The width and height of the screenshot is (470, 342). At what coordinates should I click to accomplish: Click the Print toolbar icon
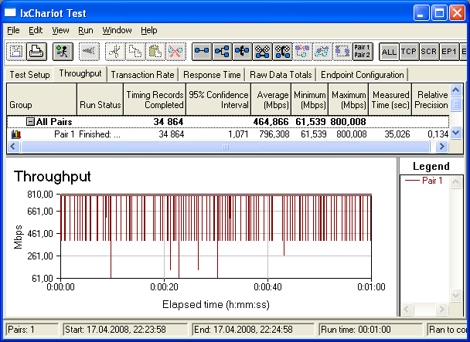pos(36,52)
